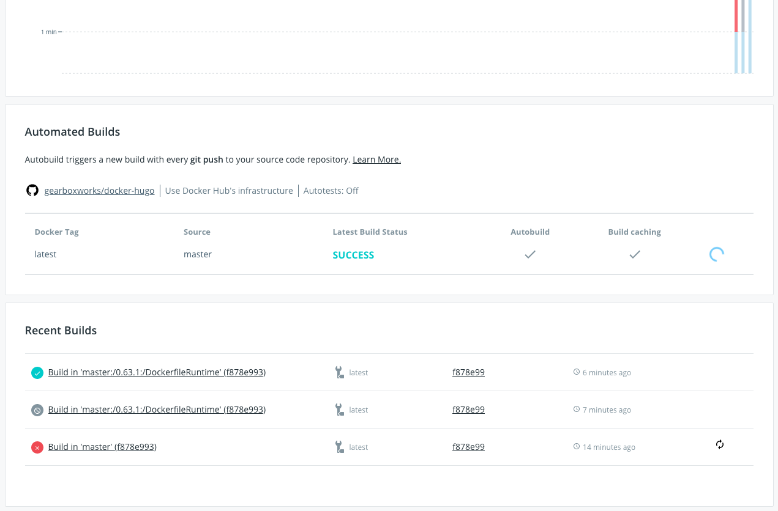This screenshot has width=778, height=511.
Task: Click the tag icon on the failed build row
Action: pyautogui.click(x=339, y=447)
